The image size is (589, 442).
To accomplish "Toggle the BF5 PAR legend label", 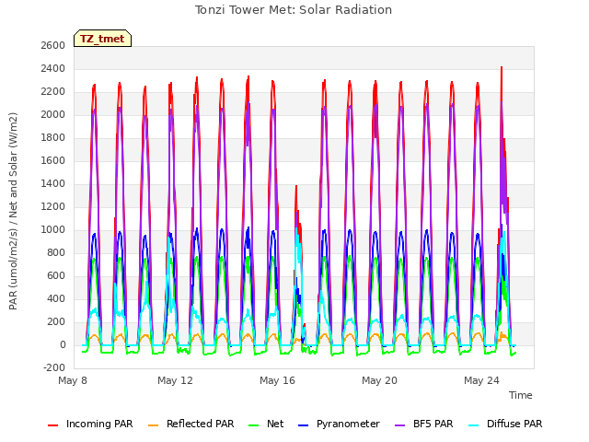I will [x=433, y=424].
